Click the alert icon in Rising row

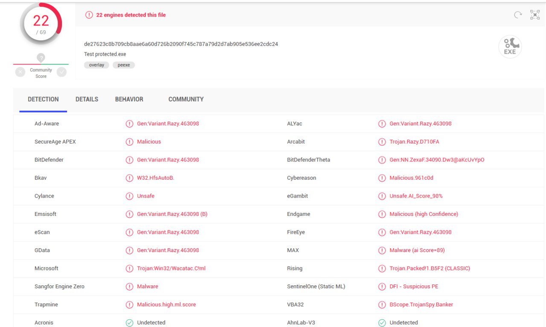click(x=382, y=269)
